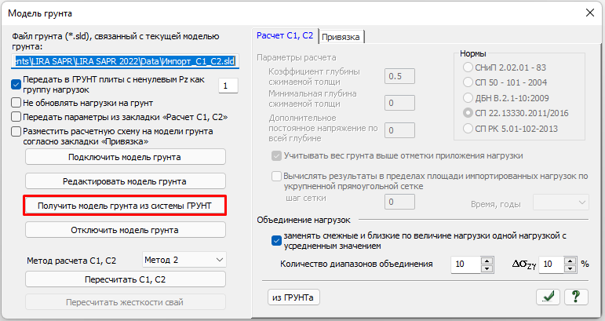The image size is (605, 321).
Task: Switch to the Привязка tab
Action: 341,36
